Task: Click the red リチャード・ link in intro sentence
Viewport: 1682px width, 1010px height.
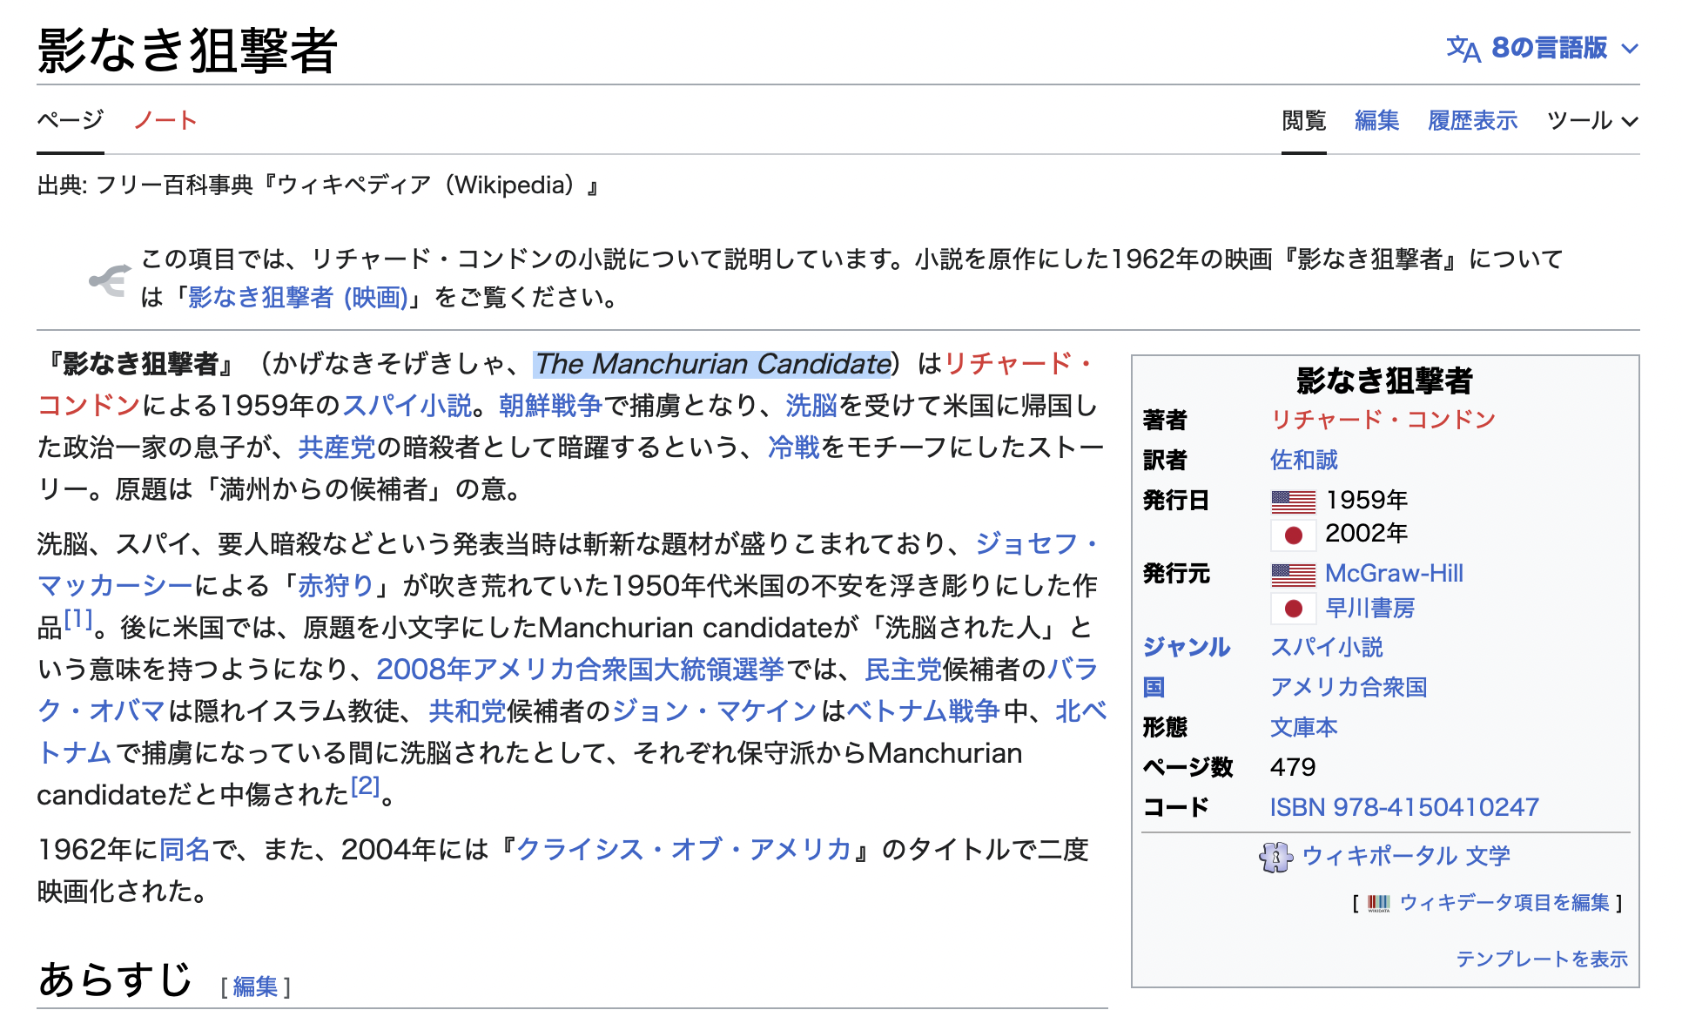Action: (1019, 363)
